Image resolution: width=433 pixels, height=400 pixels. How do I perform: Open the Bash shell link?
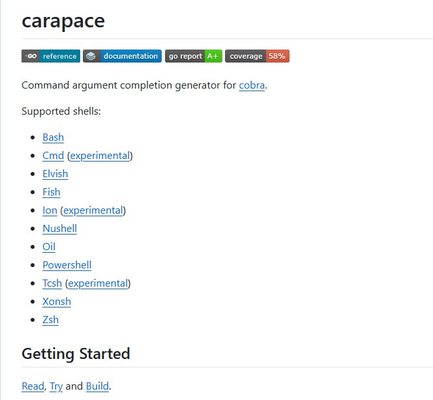pyautogui.click(x=53, y=137)
